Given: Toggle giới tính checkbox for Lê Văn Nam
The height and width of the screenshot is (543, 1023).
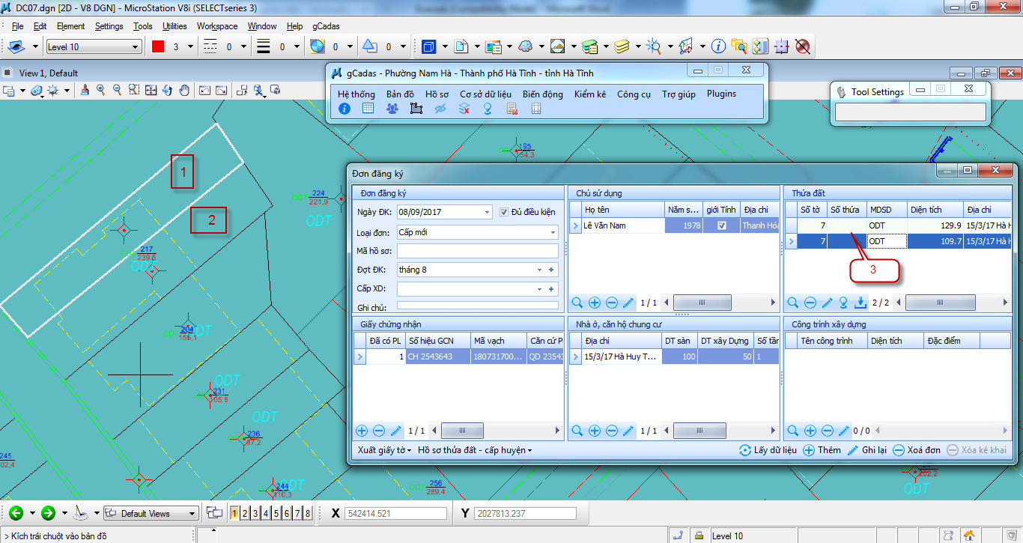Looking at the screenshot, I should point(722,225).
